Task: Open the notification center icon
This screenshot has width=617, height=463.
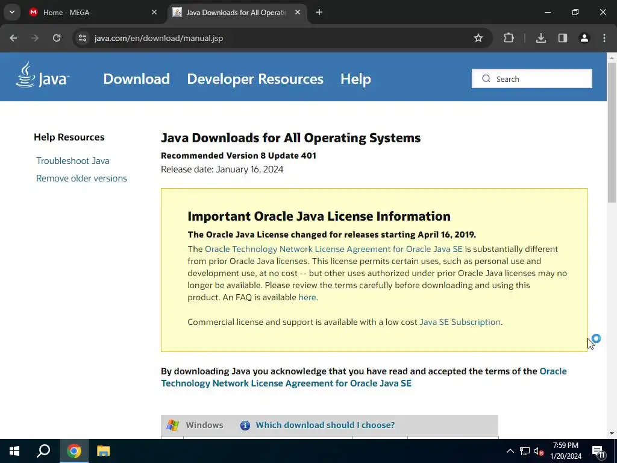Action: tap(598, 451)
